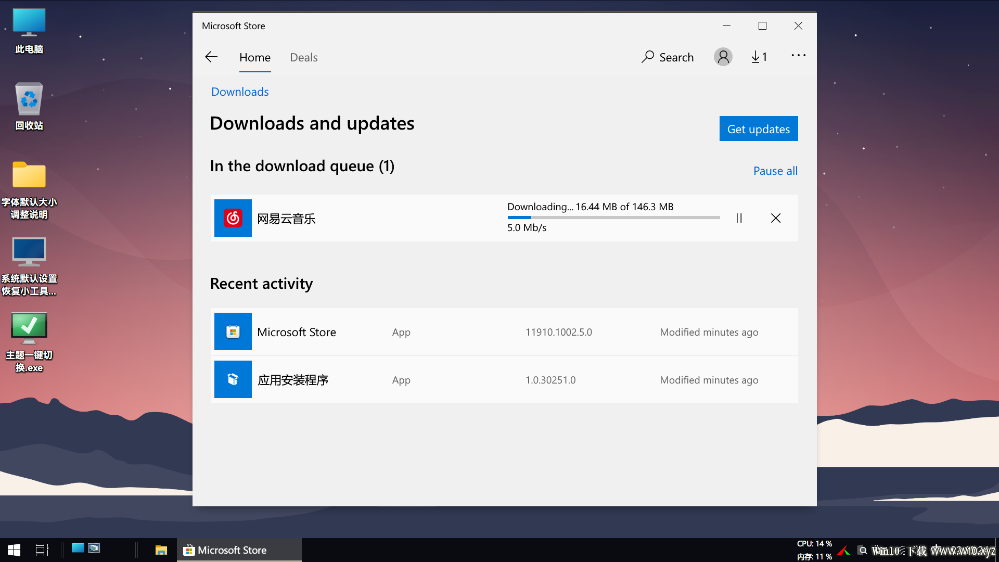Minimize the Microsoft Store window
Viewport: 999px width, 562px height.
(727, 26)
